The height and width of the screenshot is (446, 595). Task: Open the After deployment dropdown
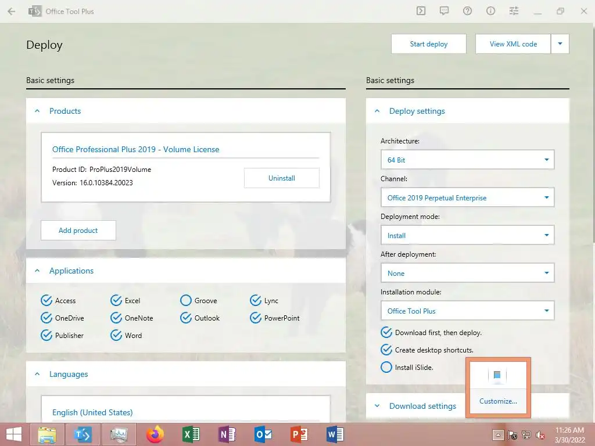(x=468, y=273)
